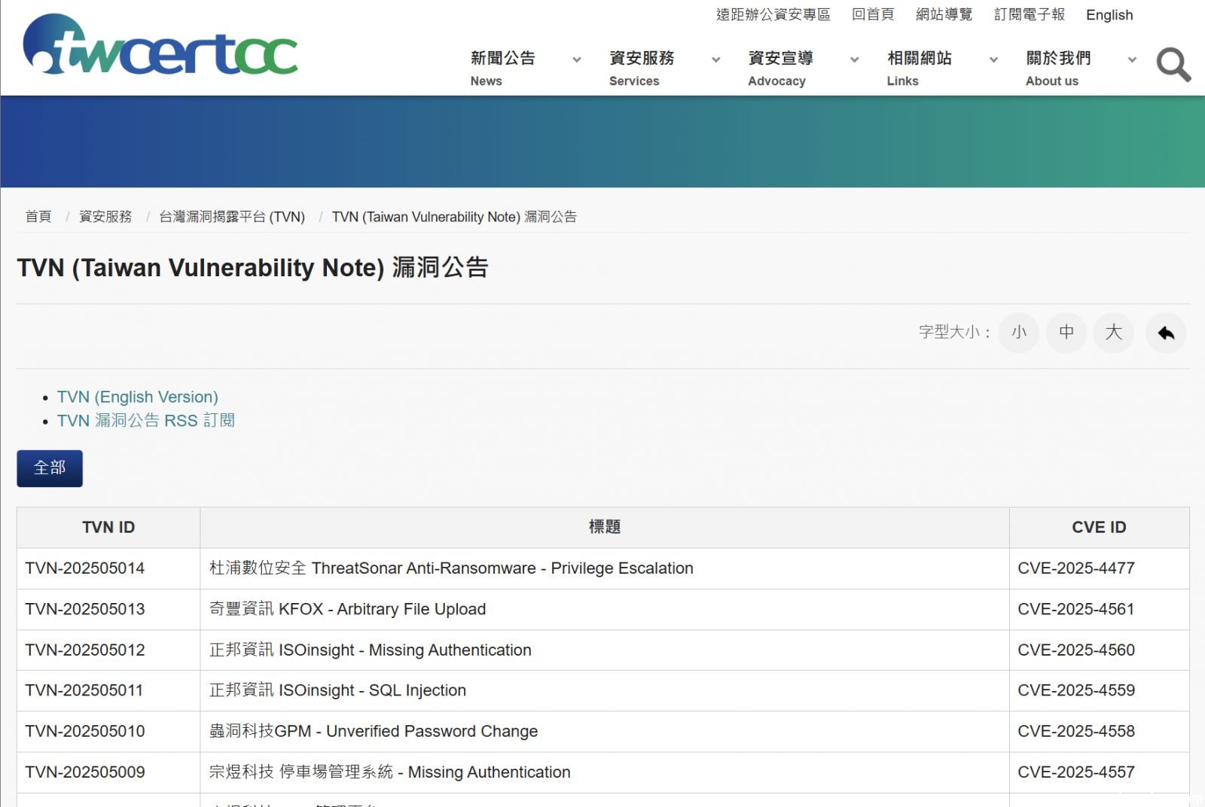Screen dimensions: 1205x807
Task: Set font size to large (大)
Action: pyautogui.click(x=1114, y=333)
